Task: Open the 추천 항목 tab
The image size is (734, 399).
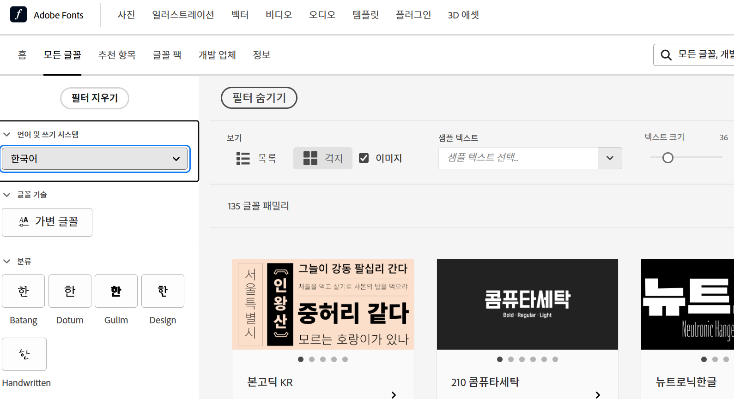Action: 117,55
